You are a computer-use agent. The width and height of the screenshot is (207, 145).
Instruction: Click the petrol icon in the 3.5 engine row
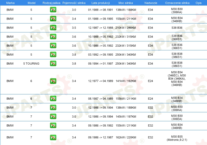(53, 28)
